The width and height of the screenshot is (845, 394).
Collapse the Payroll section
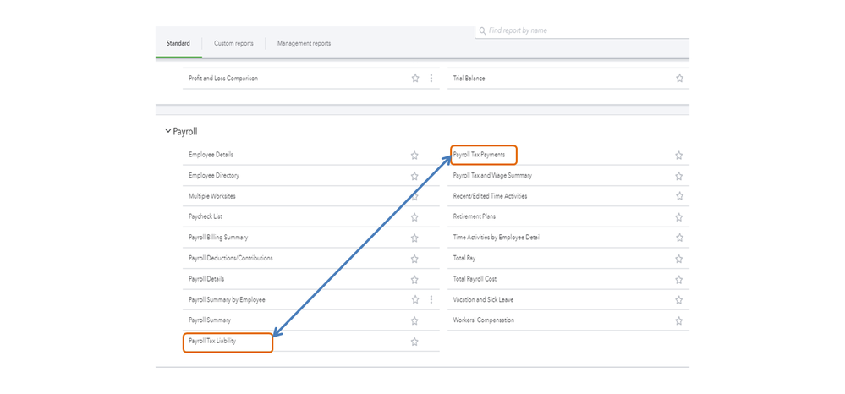[167, 131]
